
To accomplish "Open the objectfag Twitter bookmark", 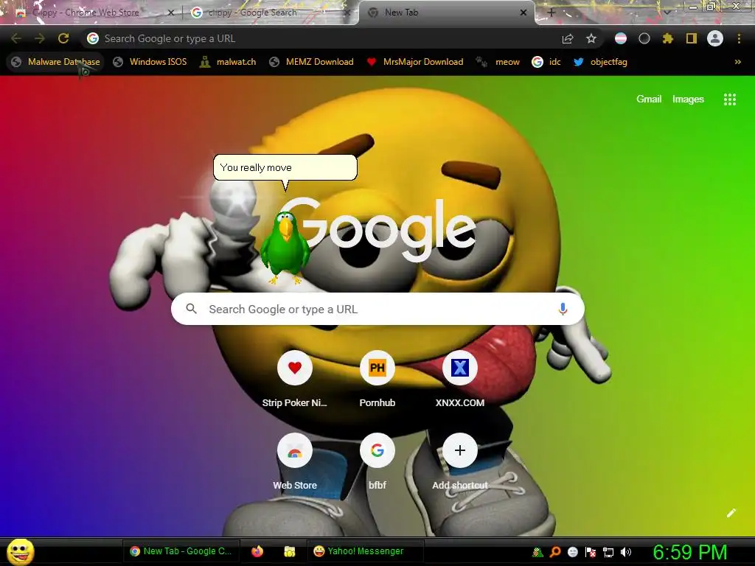I will point(600,62).
